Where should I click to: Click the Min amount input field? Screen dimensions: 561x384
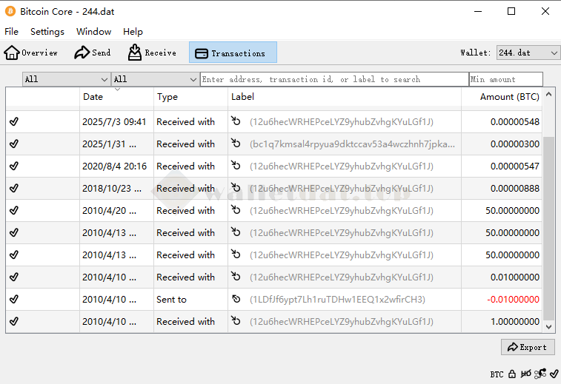[x=505, y=79]
